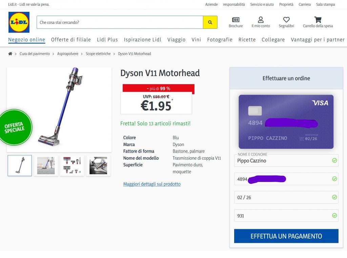Image resolution: width=347 pixels, height=258 pixels.
Task: Click the expiry date field 02 / 26
Action: (x=282, y=197)
